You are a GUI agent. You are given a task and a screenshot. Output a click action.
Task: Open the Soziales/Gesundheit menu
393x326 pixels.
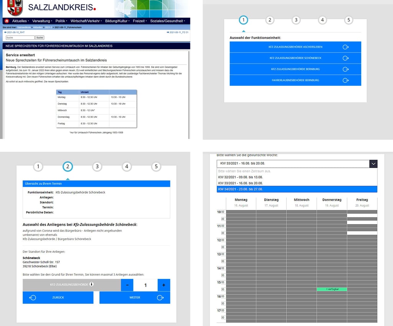click(167, 21)
